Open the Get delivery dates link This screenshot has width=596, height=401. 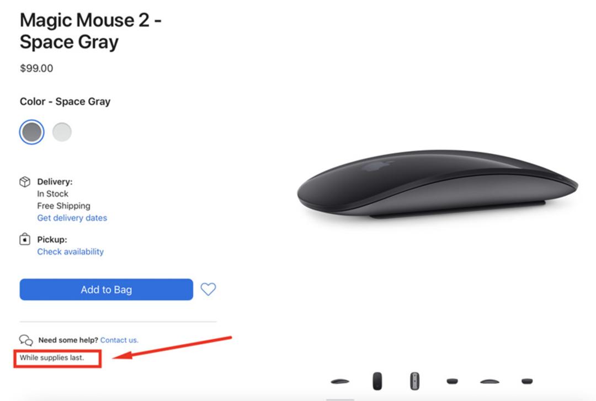pos(72,218)
